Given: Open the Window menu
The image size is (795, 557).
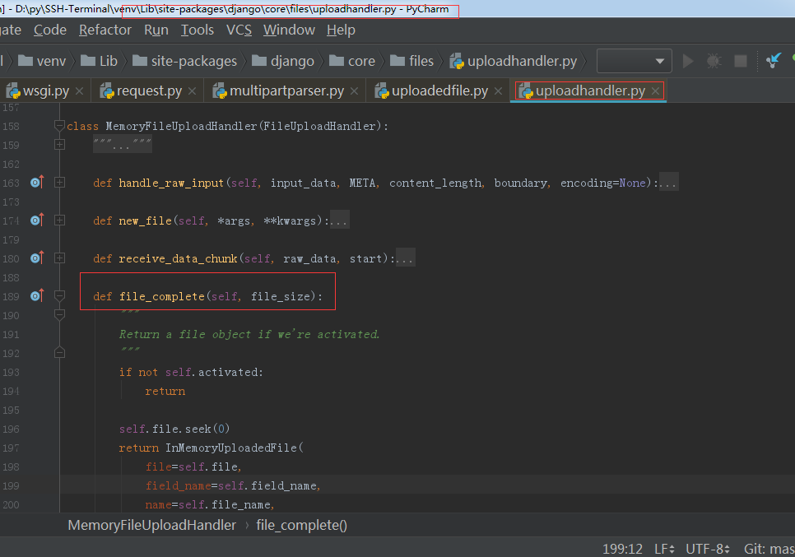Looking at the screenshot, I should 289,30.
